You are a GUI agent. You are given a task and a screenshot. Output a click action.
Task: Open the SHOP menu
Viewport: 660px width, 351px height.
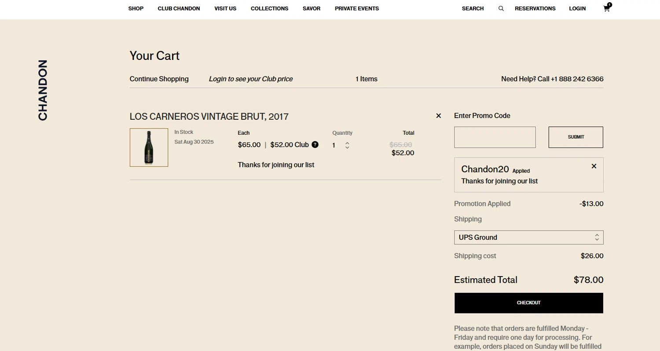tap(136, 8)
